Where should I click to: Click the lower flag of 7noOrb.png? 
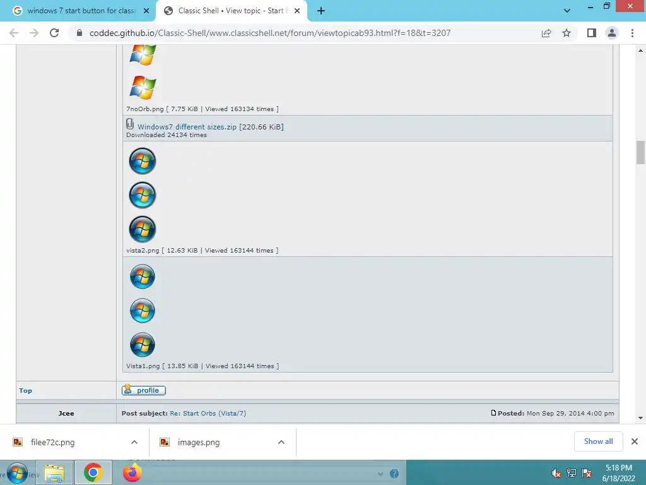coord(143,87)
